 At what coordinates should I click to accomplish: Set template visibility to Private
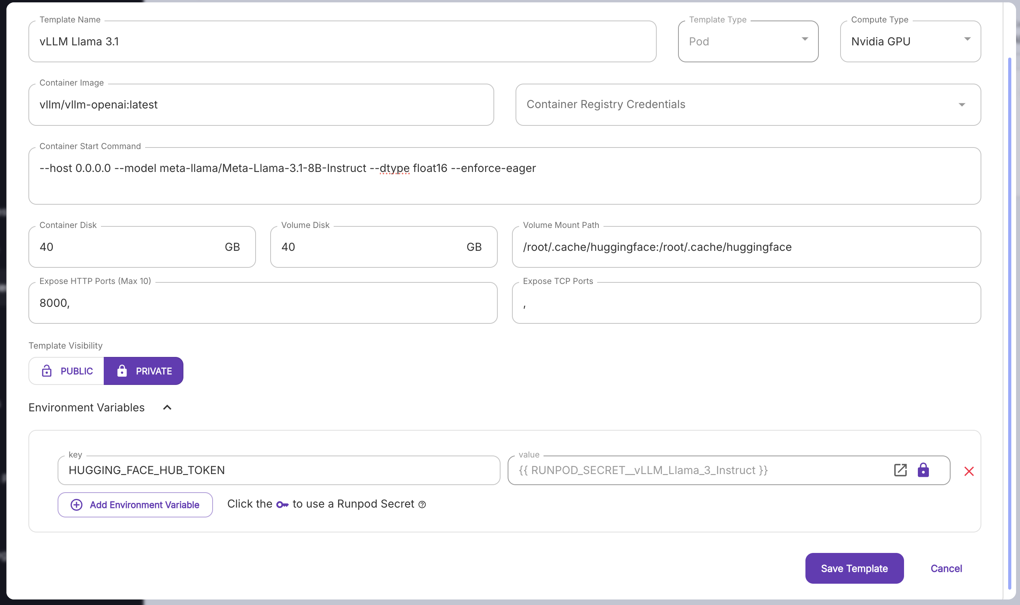(x=144, y=371)
